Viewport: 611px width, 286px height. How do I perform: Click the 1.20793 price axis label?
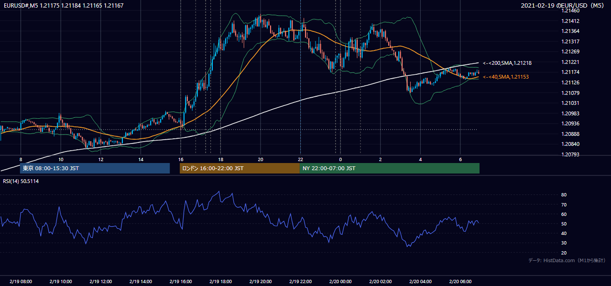(571, 154)
